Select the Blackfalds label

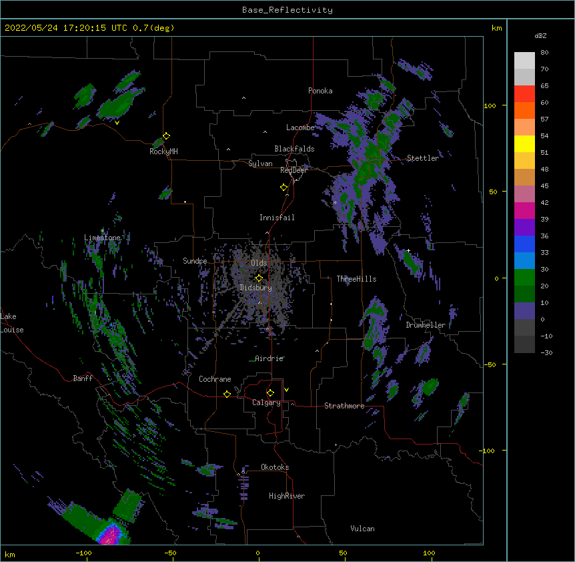click(x=294, y=149)
